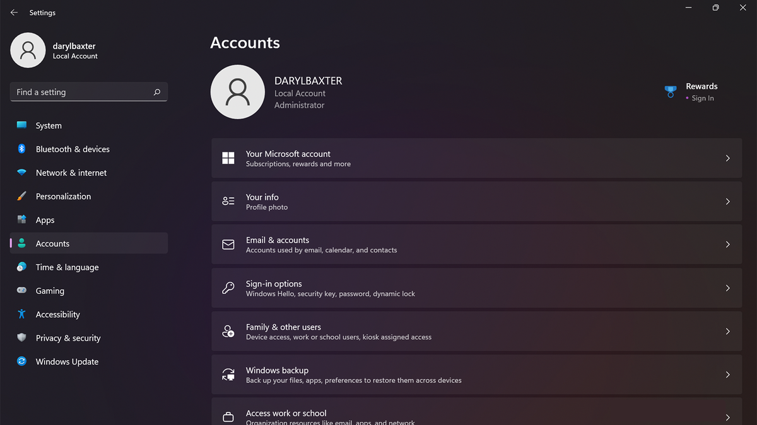Screen dimensions: 757x425
Task: Open Windows Update settings
Action: 67,361
